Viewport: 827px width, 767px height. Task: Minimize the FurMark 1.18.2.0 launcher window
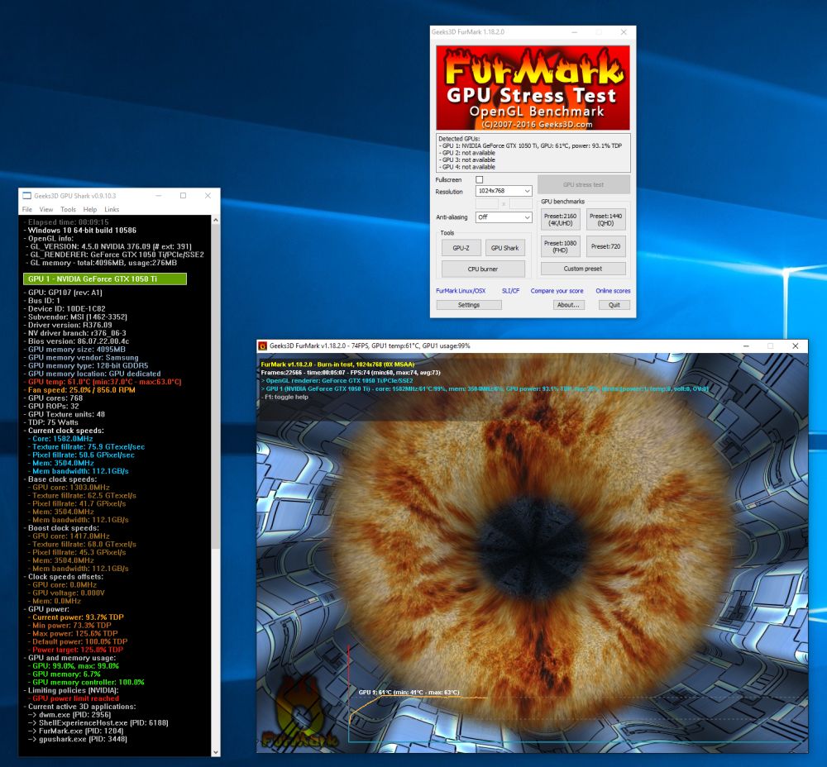click(x=575, y=32)
